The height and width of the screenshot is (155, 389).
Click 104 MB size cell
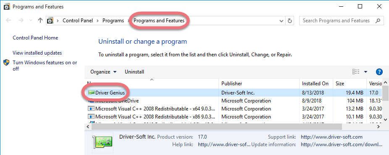point(355,101)
